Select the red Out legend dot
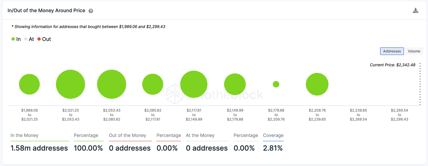The height and width of the screenshot is (166, 428). 39,39
